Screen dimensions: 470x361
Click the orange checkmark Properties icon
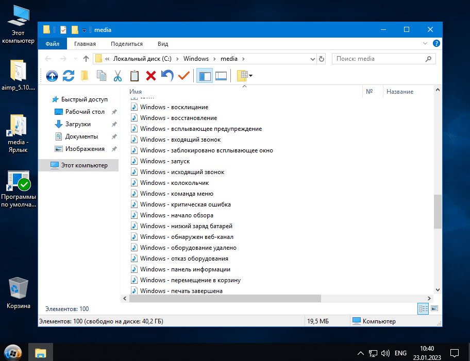[x=183, y=76]
